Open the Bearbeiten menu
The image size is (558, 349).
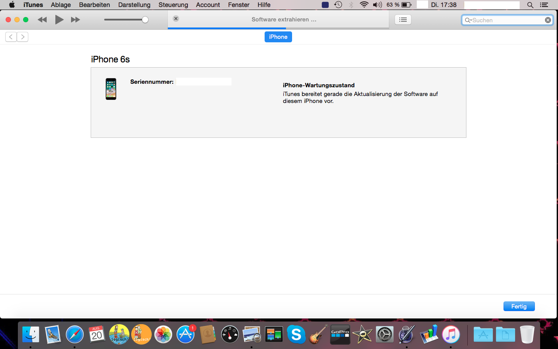[x=95, y=5]
